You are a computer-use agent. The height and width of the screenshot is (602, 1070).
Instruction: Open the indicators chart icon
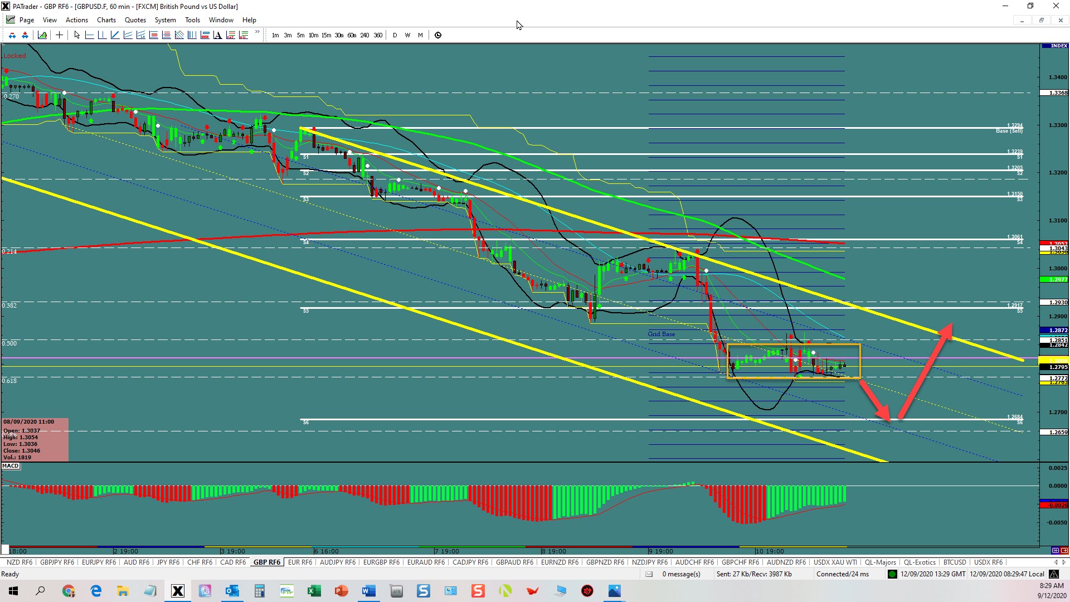pyautogui.click(x=42, y=35)
